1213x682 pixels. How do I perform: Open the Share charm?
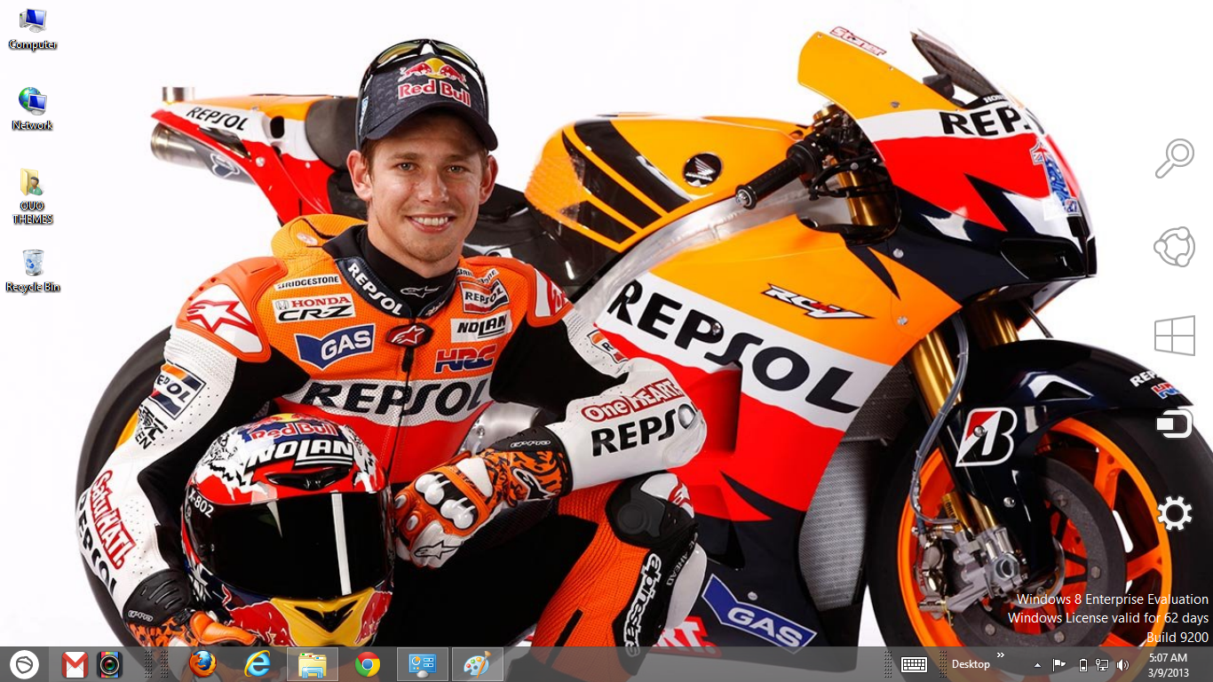pos(1174,247)
